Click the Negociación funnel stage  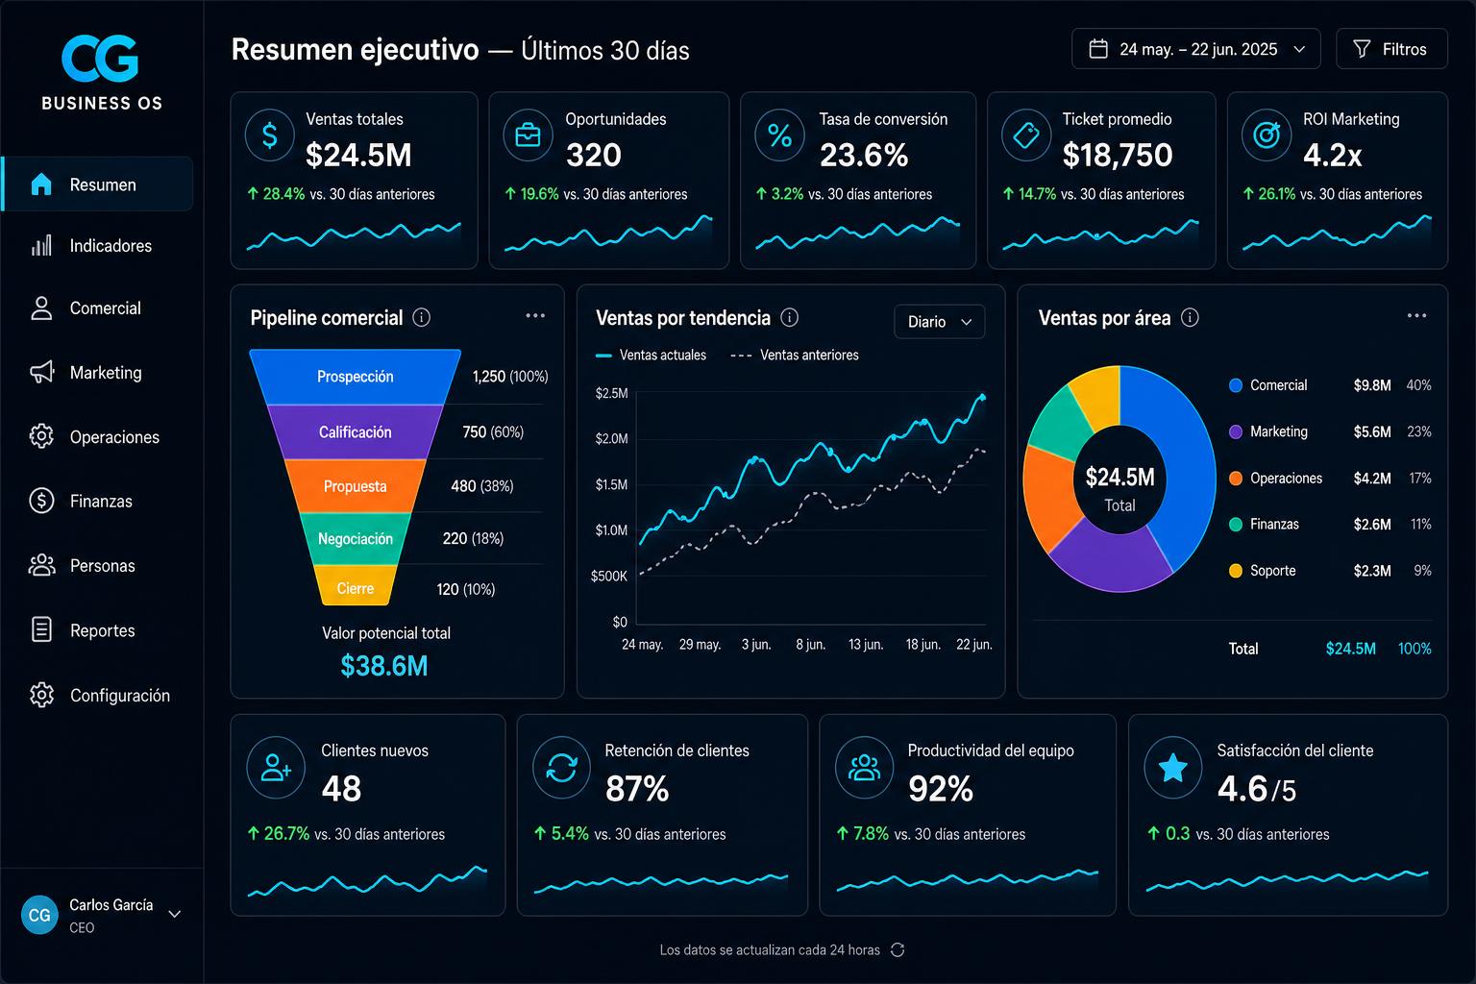[356, 539]
